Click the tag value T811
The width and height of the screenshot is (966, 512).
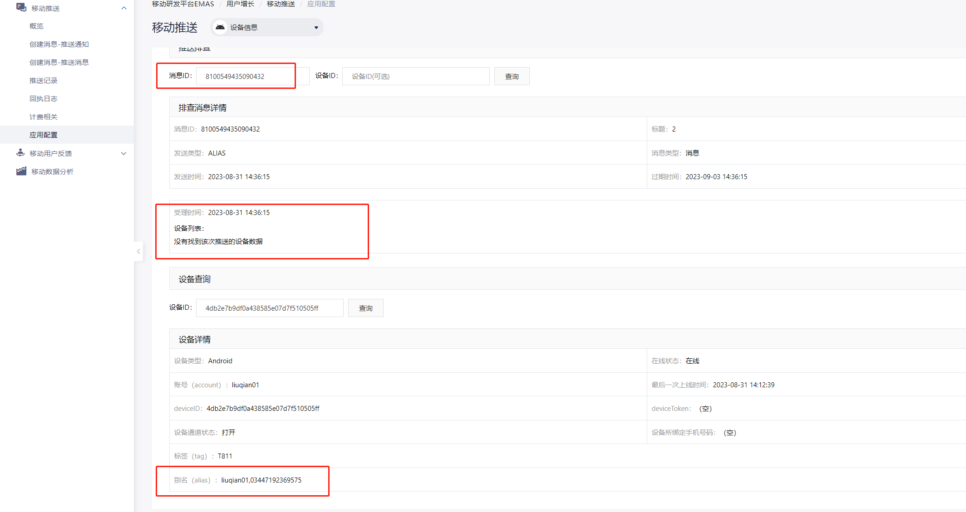click(x=225, y=456)
